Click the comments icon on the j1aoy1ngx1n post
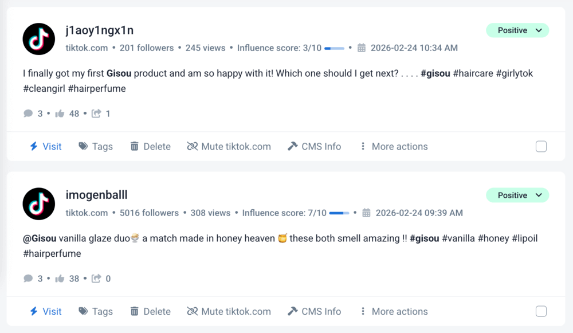The width and height of the screenshot is (573, 333). (x=28, y=114)
